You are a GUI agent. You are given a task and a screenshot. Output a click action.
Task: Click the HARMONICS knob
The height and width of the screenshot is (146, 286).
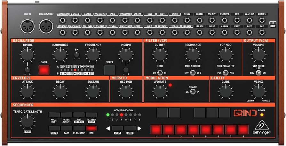click(x=60, y=54)
